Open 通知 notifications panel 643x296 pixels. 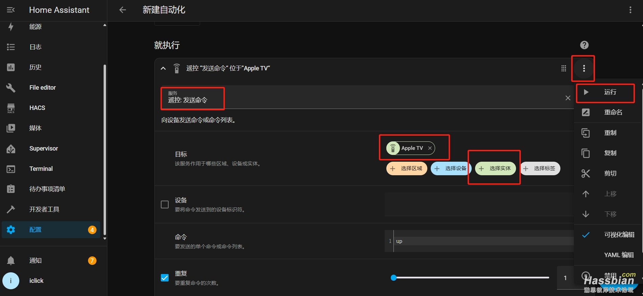tap(51, 260)
